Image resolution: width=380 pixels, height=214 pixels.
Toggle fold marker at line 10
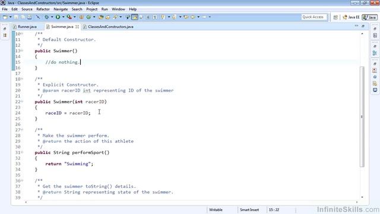tap(22, 33)
